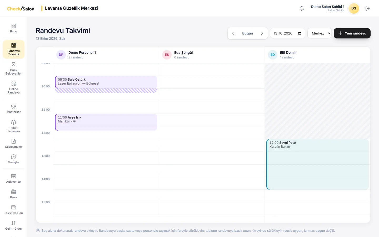This screenshot has width=379, height=237.
Task: Click the EŞ avatar of Eda Şengül
Action: click(x=167, y=55)
